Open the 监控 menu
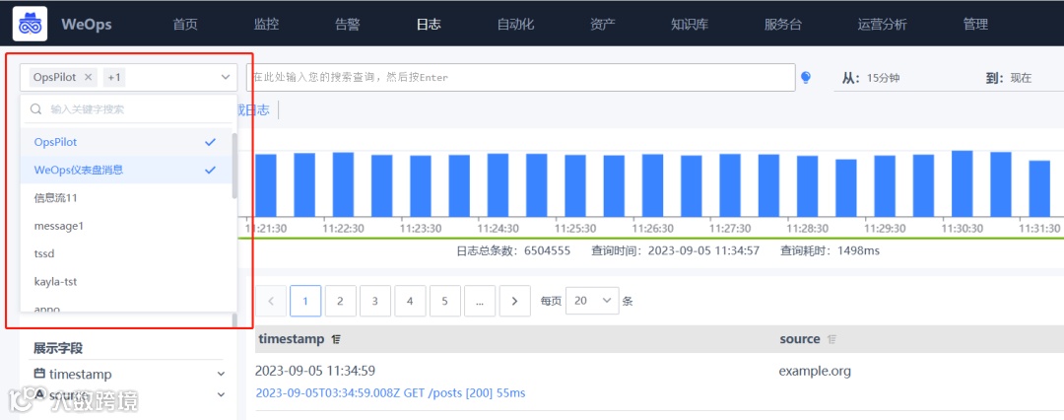 click(266, 25)
